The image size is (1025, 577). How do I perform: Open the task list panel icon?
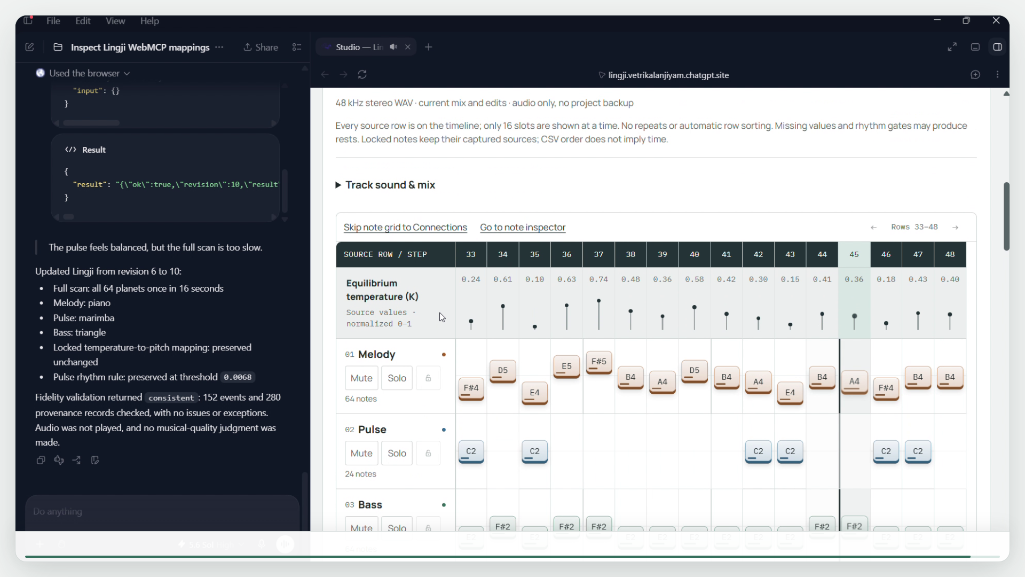pos(297,47)
